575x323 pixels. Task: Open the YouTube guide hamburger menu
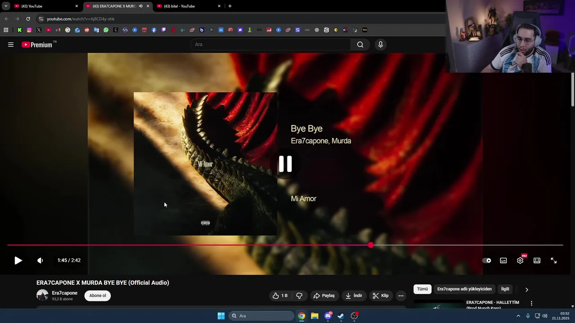[x=11, y=44]
